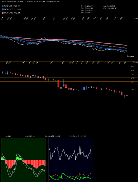Click the 'Pre C: 266.55' value
The height and width of the screenshot is (182, 138).
click(87, 13)
